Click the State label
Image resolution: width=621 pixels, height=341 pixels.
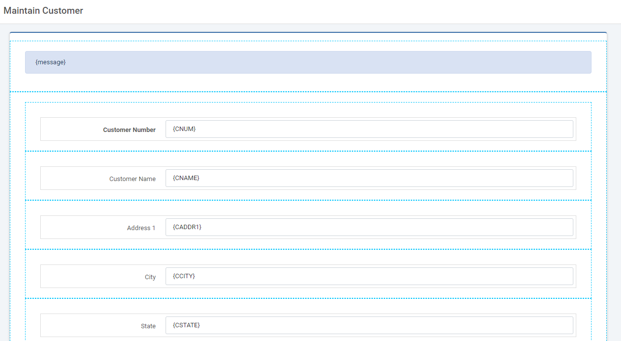click(148, 326)
